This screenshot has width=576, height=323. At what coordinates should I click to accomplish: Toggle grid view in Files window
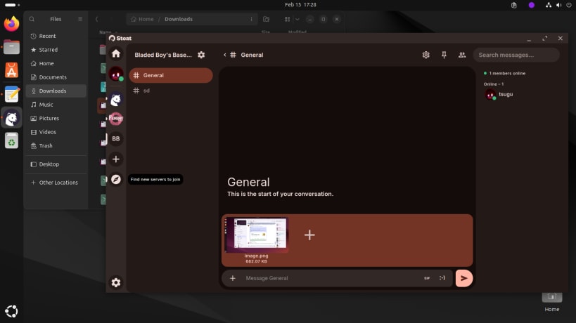(x=287, y=19)
